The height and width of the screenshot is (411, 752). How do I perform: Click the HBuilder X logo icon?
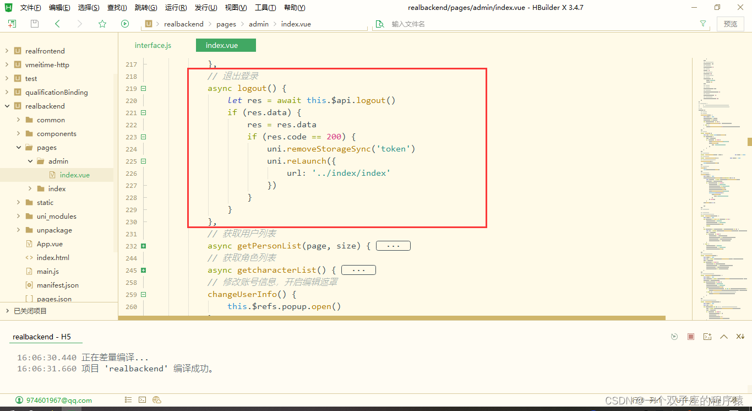(8, 7)
